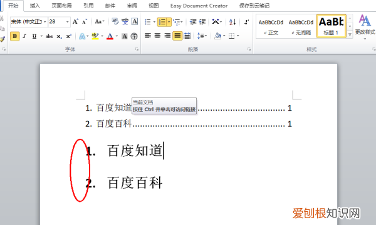The width and height of the screenshot is (376, 225).
Task: Apply distributed alignment
Action: point(187,36)
